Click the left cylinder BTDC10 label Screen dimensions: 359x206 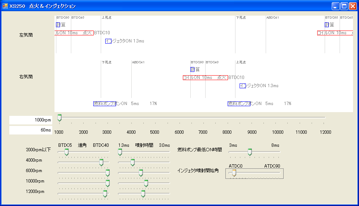[102, 33]
